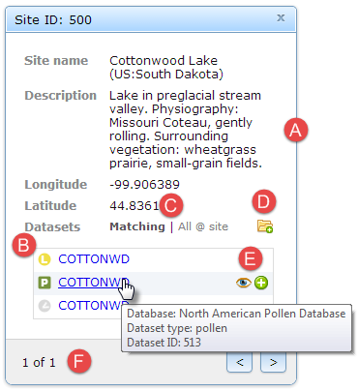Select the latitude value 44.8361
This screenshot has height=391, width=358.
point(134,206)
